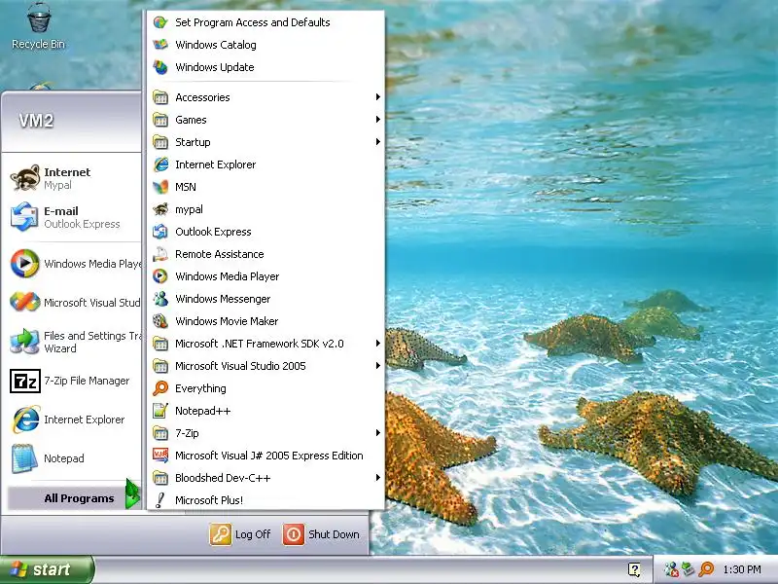Expand the Startup submenu arrow
This screenshot has width=778, height=584.
378,141
